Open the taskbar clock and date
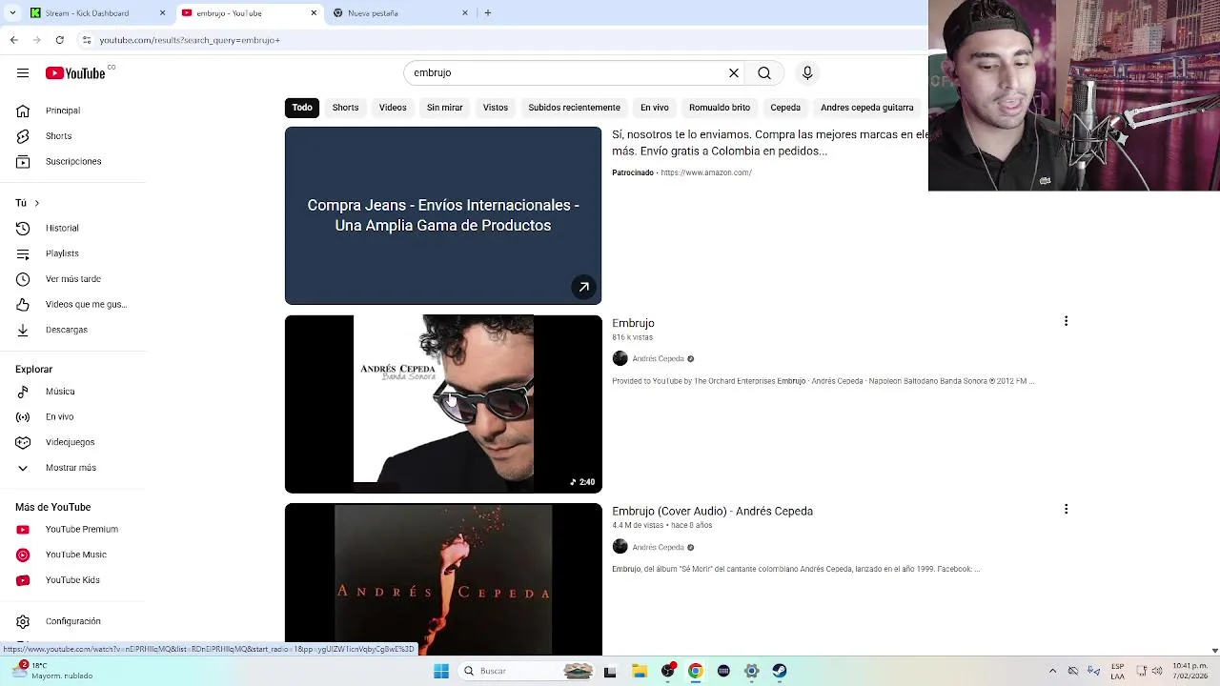The image size is (1220, 686). click(x=1190, y=671)
